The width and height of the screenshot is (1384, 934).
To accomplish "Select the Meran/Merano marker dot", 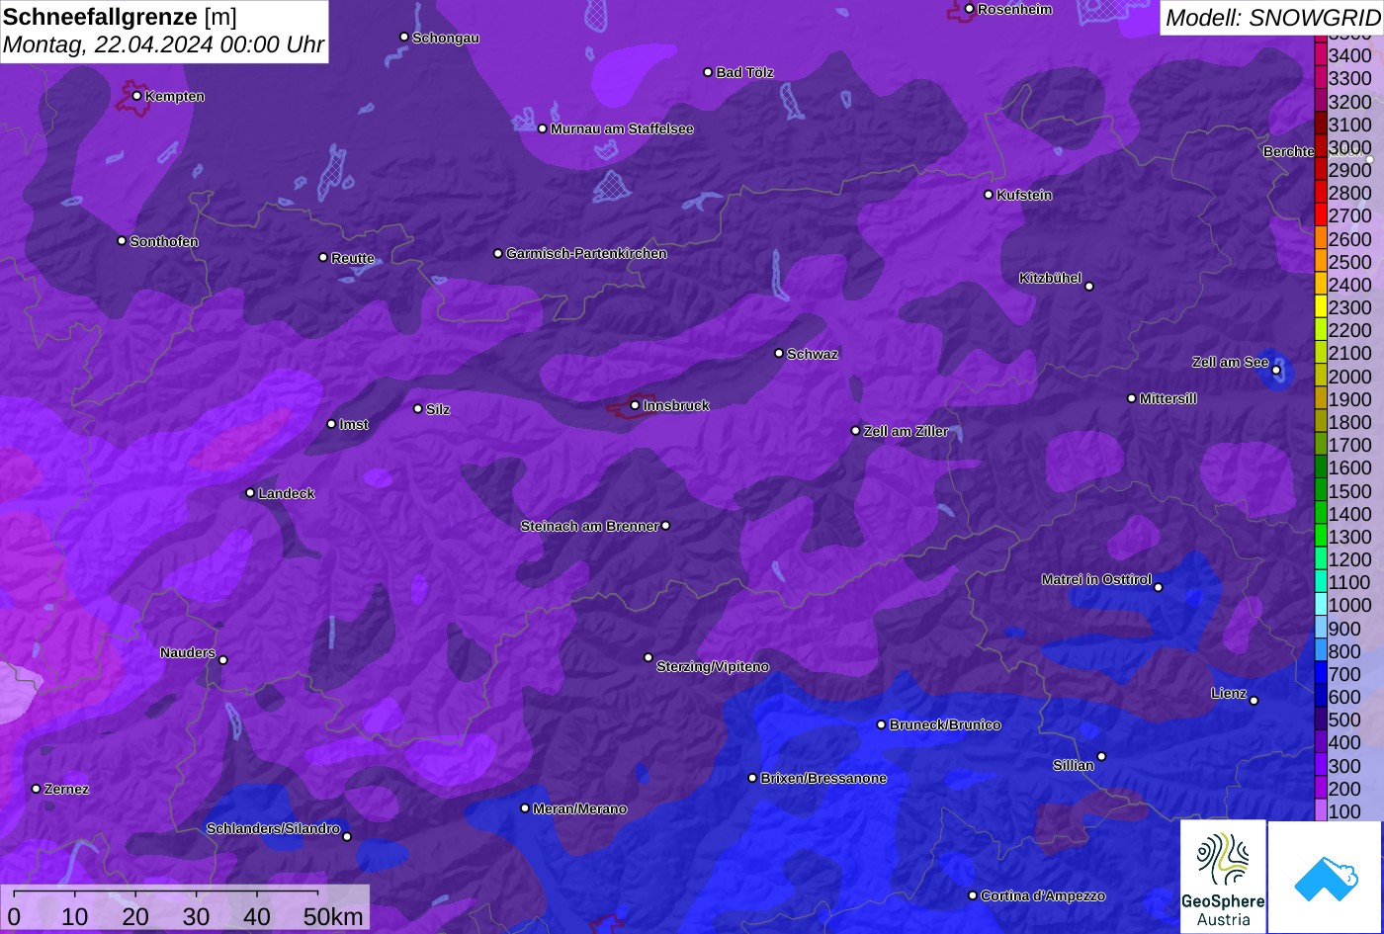I will (x=525, y=808).
